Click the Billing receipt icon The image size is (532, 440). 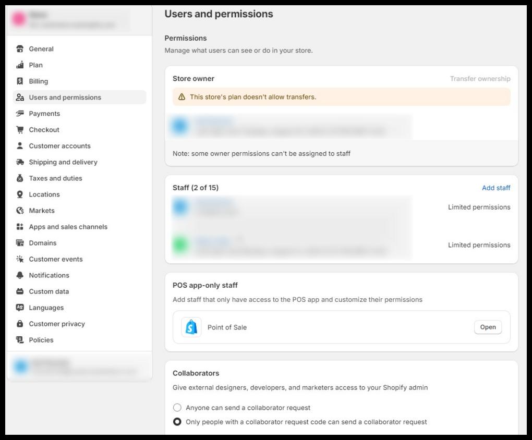(x=20, y=81)
